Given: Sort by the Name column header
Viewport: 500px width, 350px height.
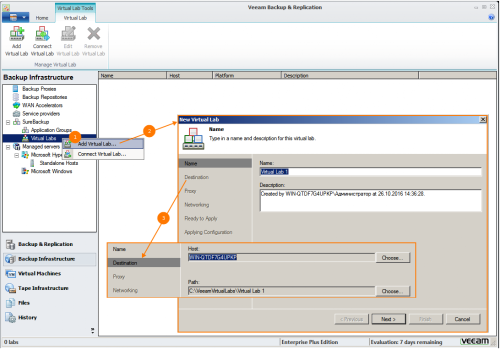Looking at the screenshot, I should (x=132, y=75).
